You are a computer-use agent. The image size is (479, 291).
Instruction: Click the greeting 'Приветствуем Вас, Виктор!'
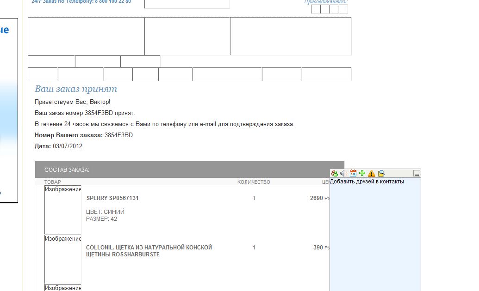[72, 102]
